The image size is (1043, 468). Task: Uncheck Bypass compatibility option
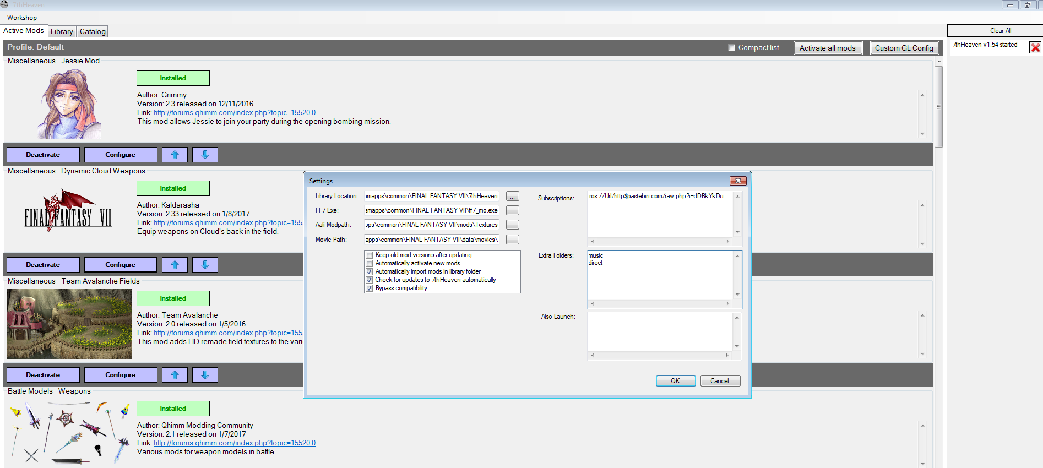click(370, 289)
